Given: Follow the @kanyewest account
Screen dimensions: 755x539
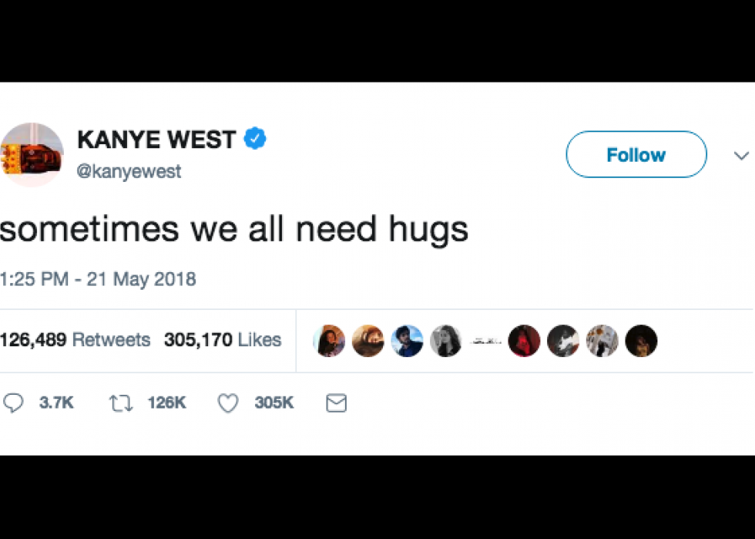Looking at the screenshot, I should 636,154.
